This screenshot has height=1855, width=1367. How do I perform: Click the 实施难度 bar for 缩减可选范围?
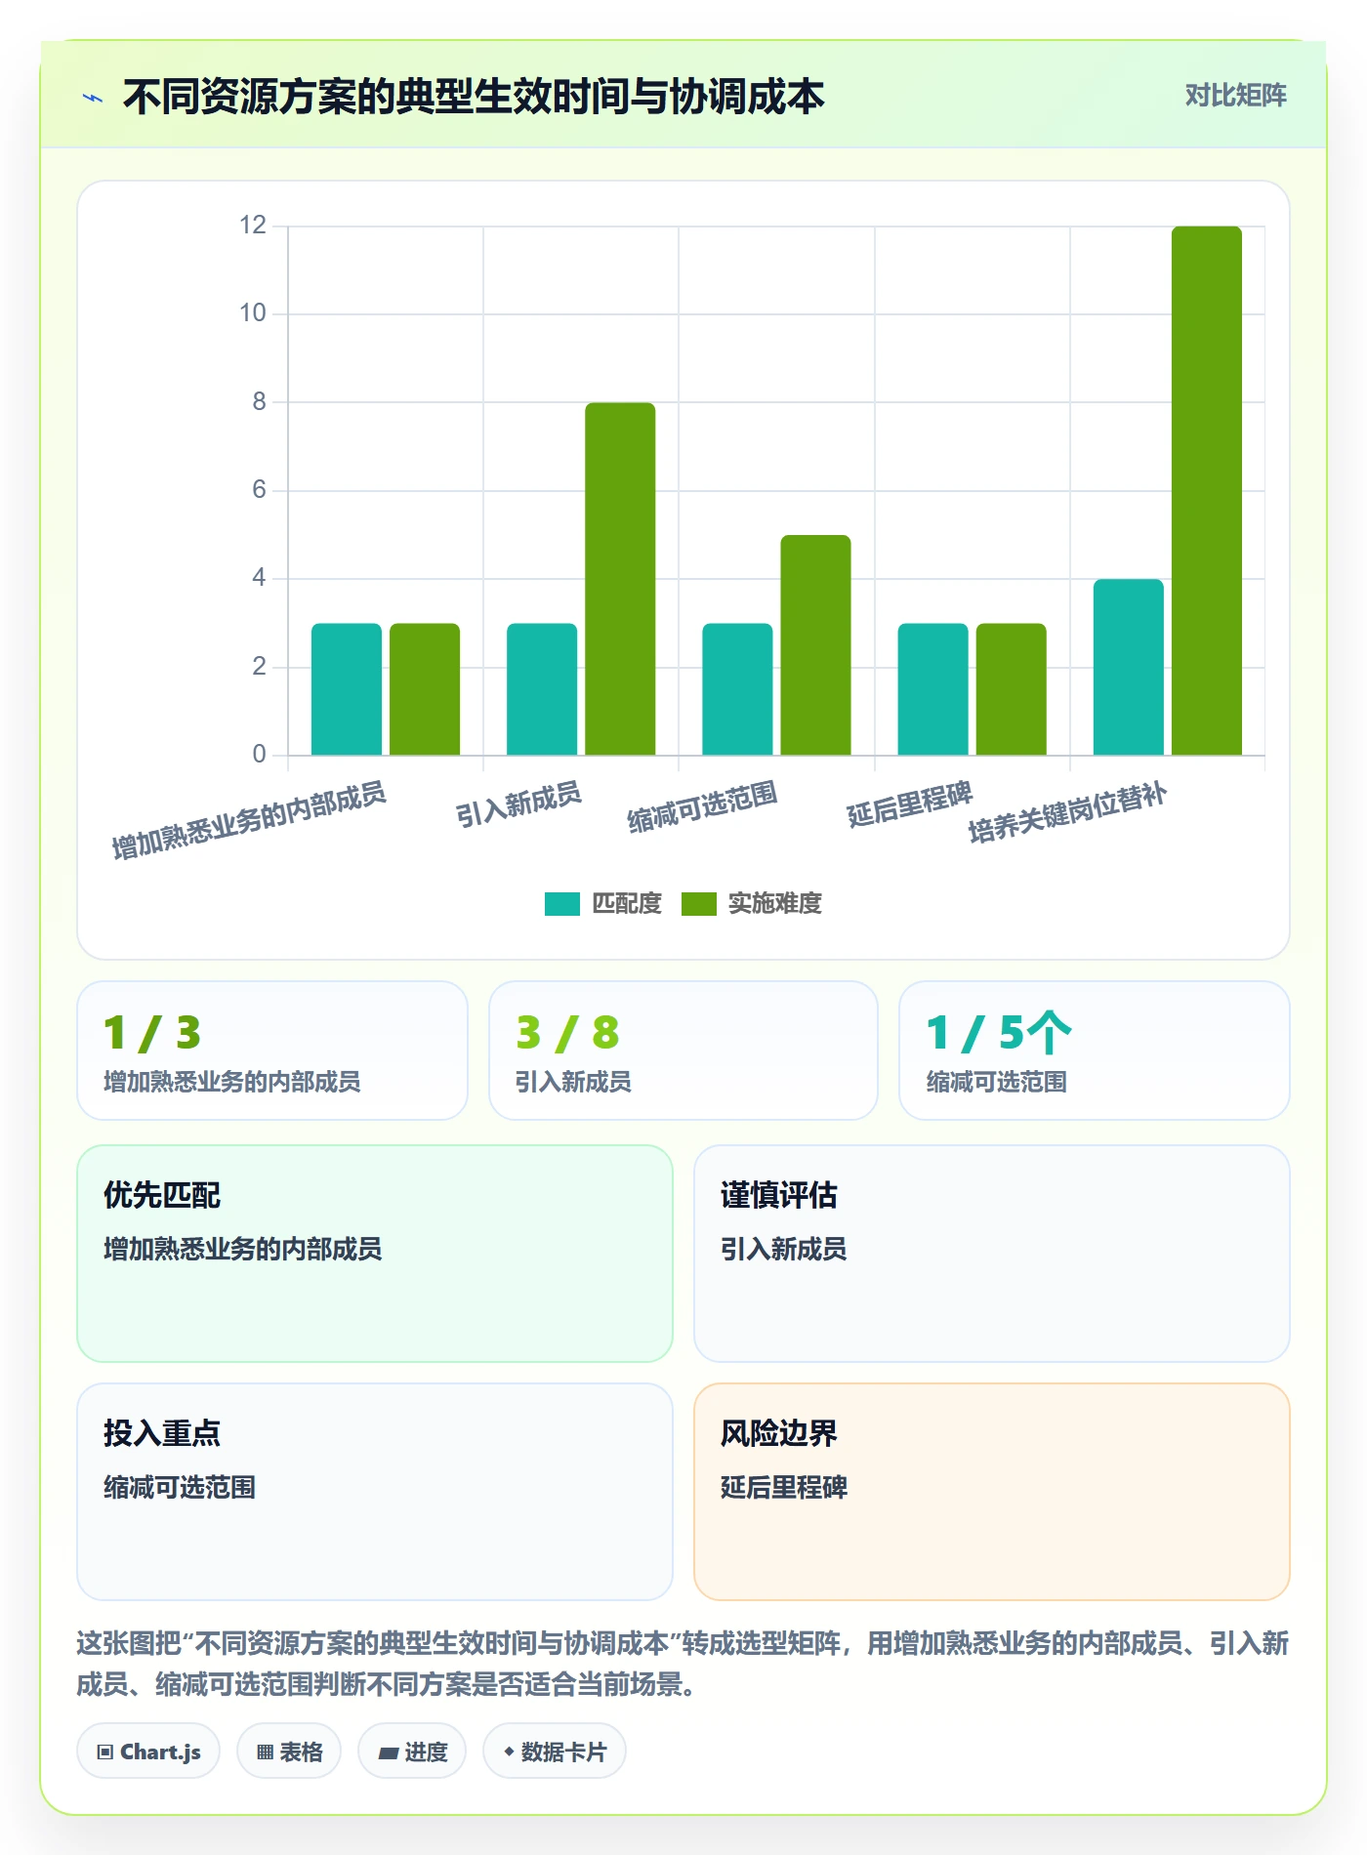pos(815,644)
